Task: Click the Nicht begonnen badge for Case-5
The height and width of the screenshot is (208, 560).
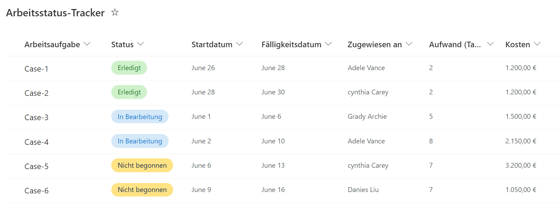Action: [142, 165]
